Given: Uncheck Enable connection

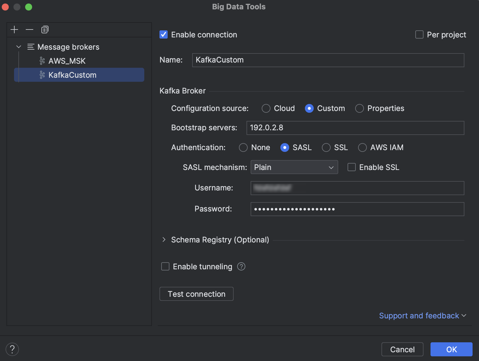Looking at the screenshot, I should [163, 34].
